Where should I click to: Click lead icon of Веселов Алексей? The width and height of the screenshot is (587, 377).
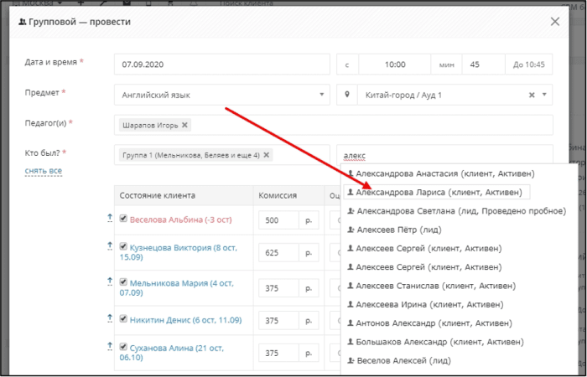[x=351, y=360]
